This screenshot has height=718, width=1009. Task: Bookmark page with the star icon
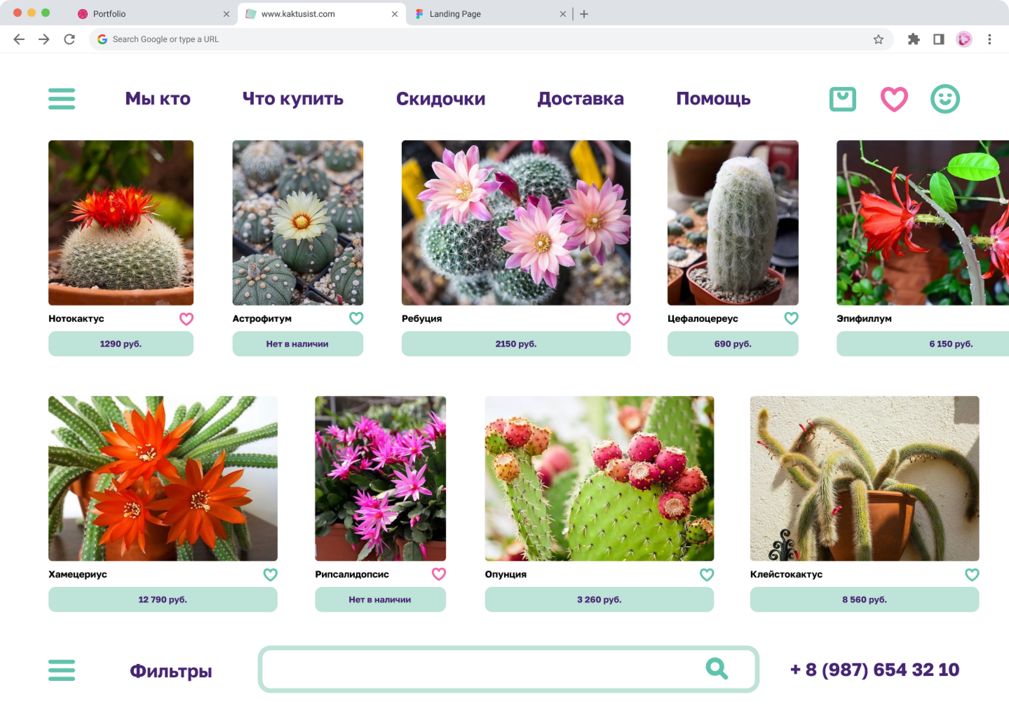(x=878, y=39)
